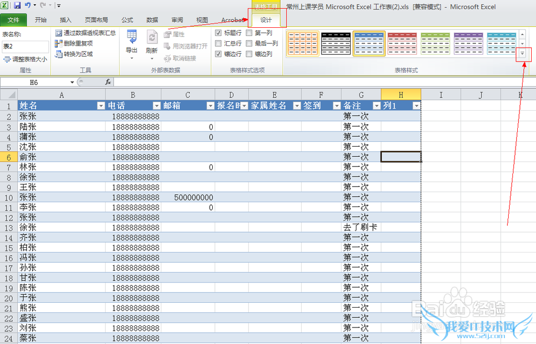536x344 pixels.
Task: Click Remove Duplicates (删除重复项)
Action: (x=74, y=43)
